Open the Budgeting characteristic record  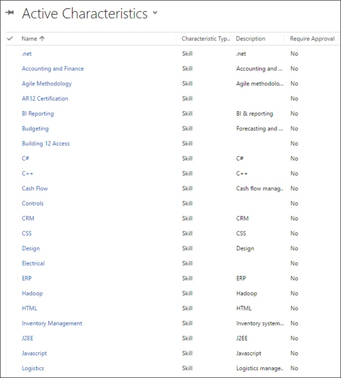point(35,129)
